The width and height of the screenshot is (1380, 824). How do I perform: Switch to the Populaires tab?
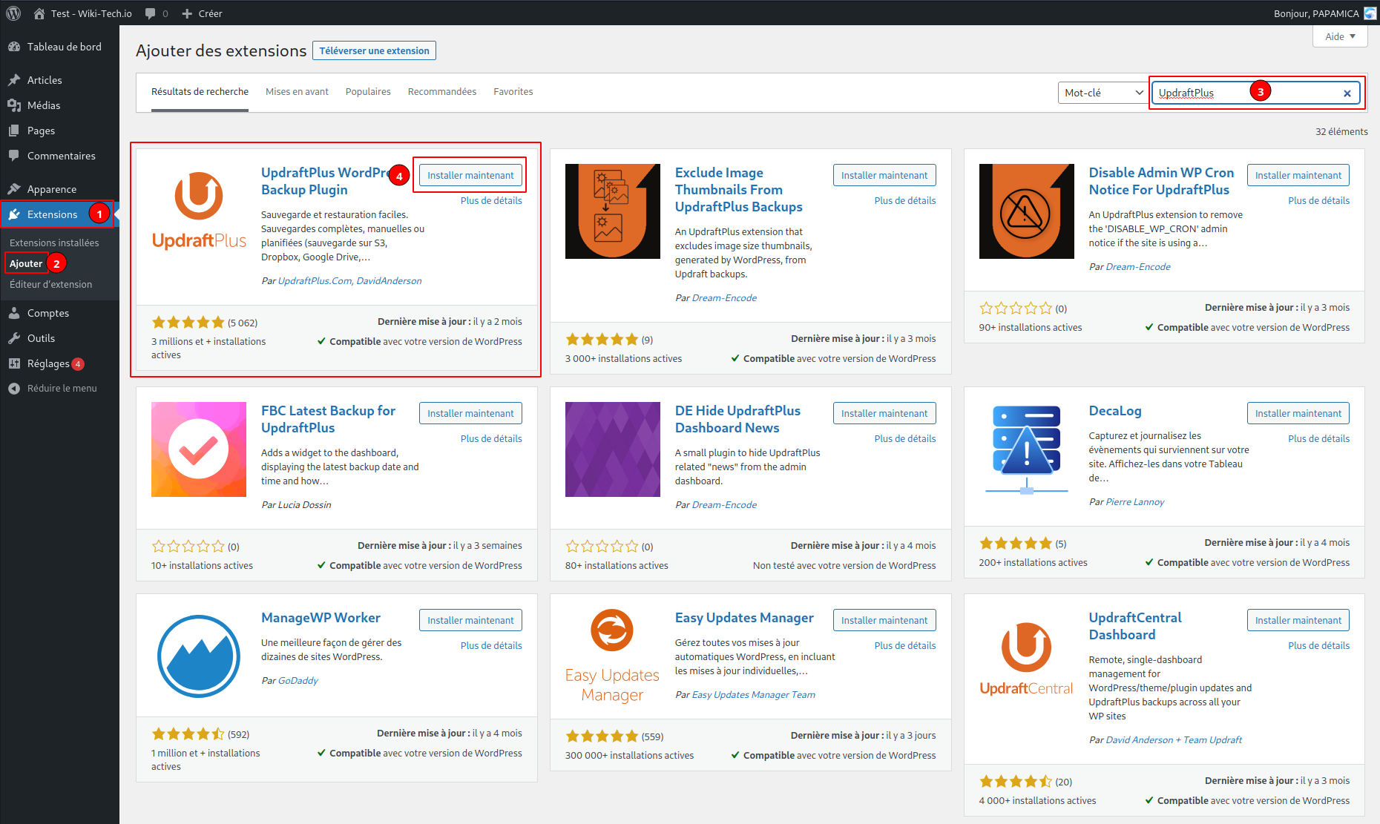(x=368, y=92)
